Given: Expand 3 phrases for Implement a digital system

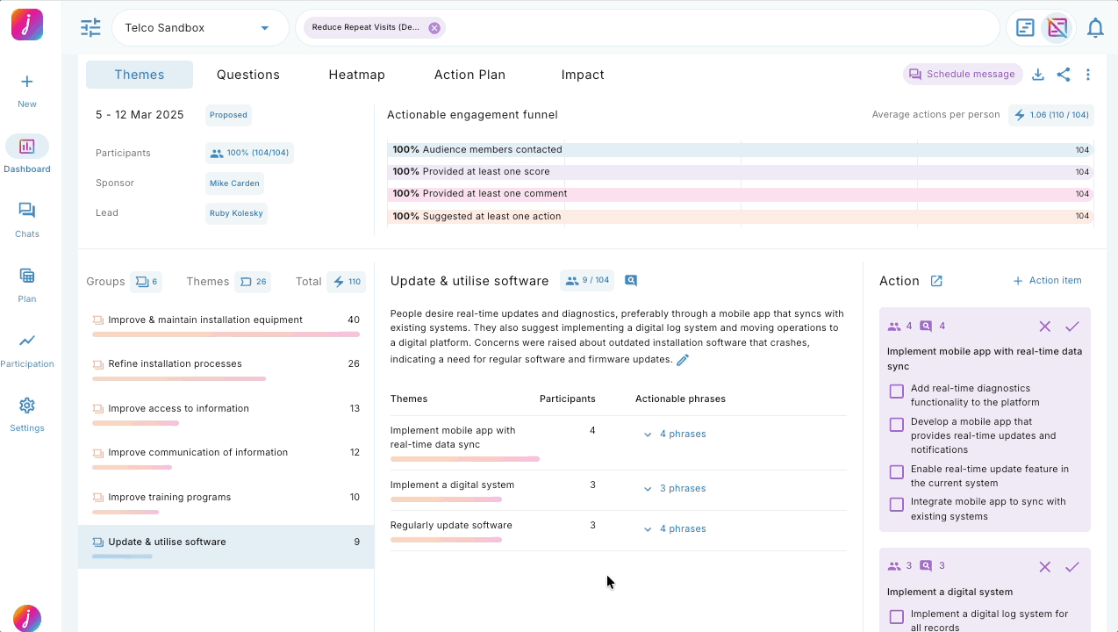Looking at the screenshot, I should tap(674, 488).
